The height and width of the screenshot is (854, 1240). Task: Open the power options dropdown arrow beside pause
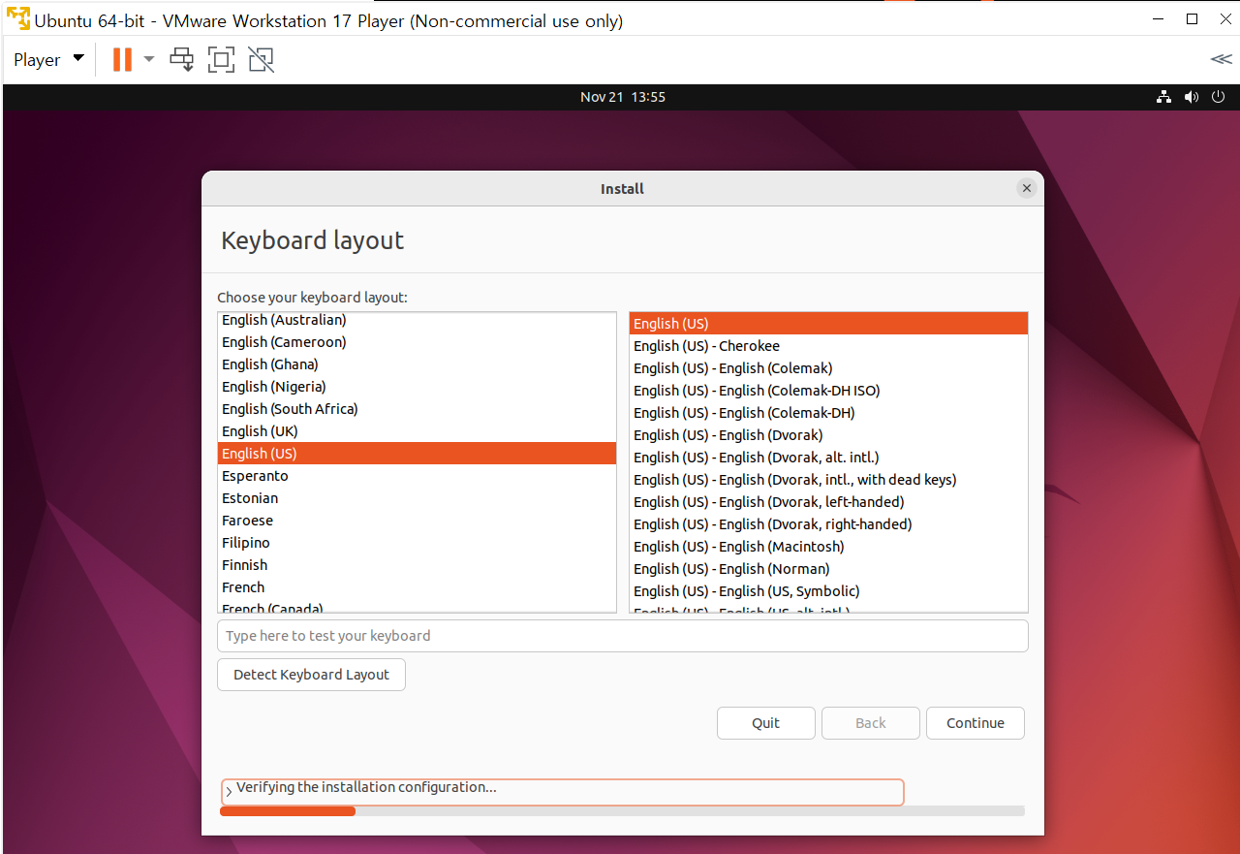click(149, 59)
